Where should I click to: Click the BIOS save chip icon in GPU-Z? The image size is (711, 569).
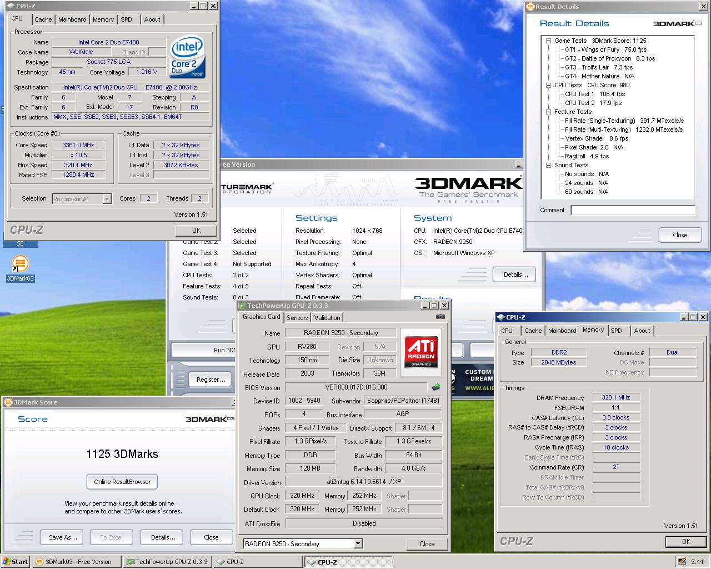(x=436, y=387)
